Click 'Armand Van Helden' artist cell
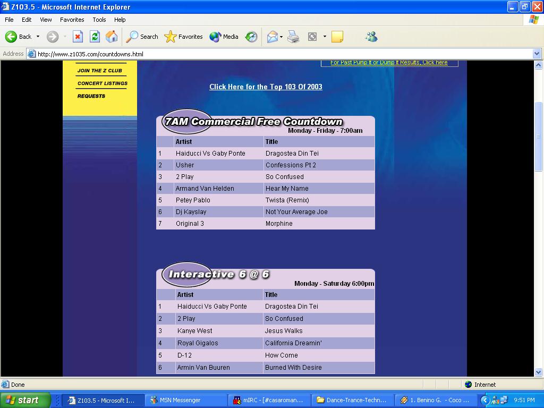Viewport: 544px width, 408px height. pos(205,189)
